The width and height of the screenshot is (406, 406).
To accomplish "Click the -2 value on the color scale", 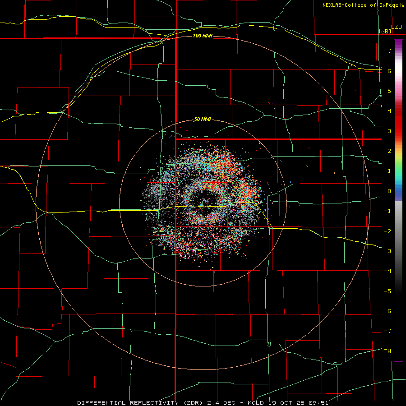I will point(388,231).
